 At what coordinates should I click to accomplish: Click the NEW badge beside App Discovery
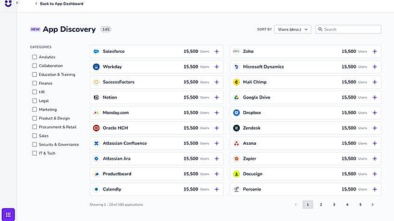[x=36, y=29]
